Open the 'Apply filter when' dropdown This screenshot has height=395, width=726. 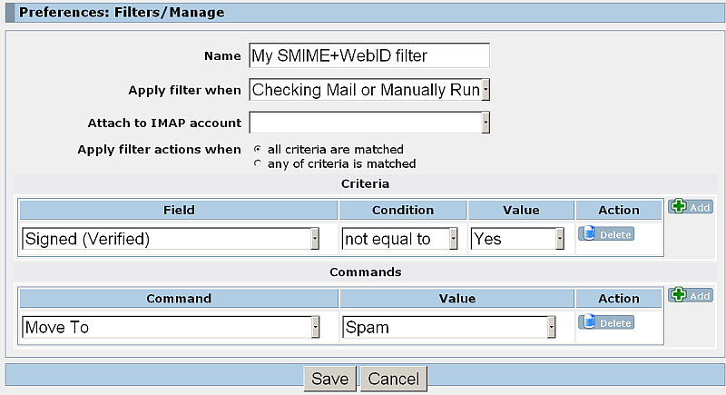[x=369, y=90]
